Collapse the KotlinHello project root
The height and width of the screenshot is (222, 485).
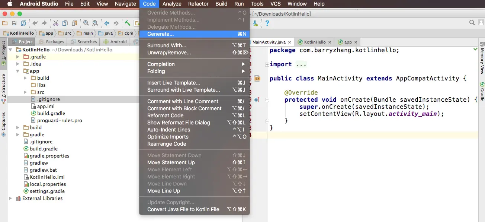point(10,50)
